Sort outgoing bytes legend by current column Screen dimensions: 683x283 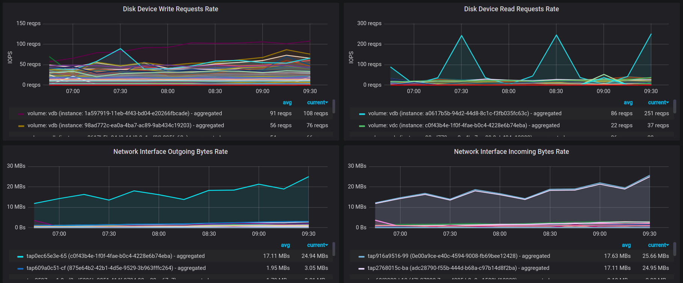coord(317,245)
